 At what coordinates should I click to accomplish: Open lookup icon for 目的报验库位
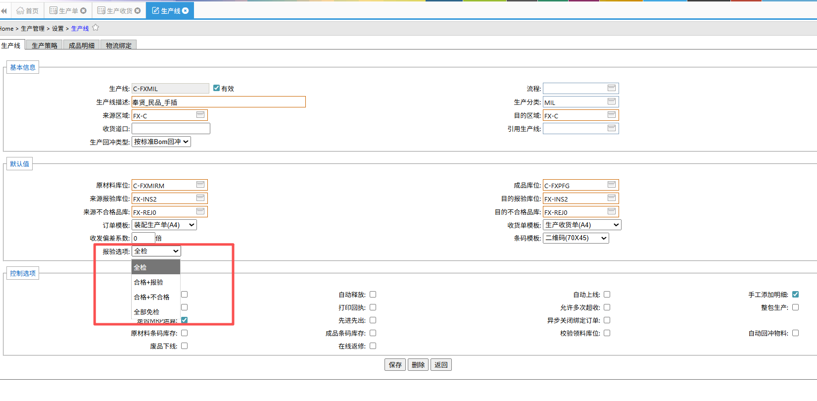(x=612, y=198)
